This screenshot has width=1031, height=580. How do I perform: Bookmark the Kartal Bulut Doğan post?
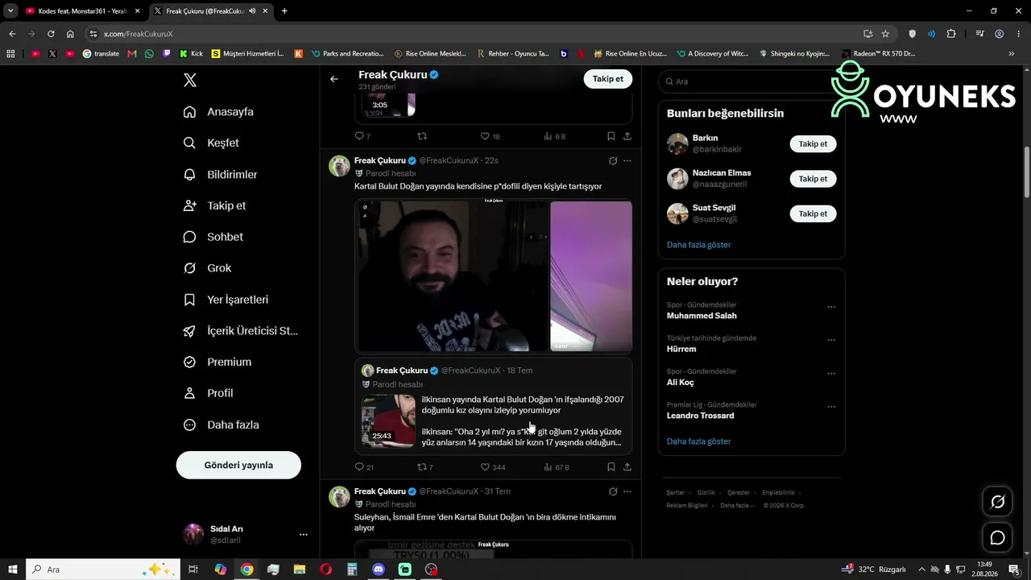(x=611, y=467)
